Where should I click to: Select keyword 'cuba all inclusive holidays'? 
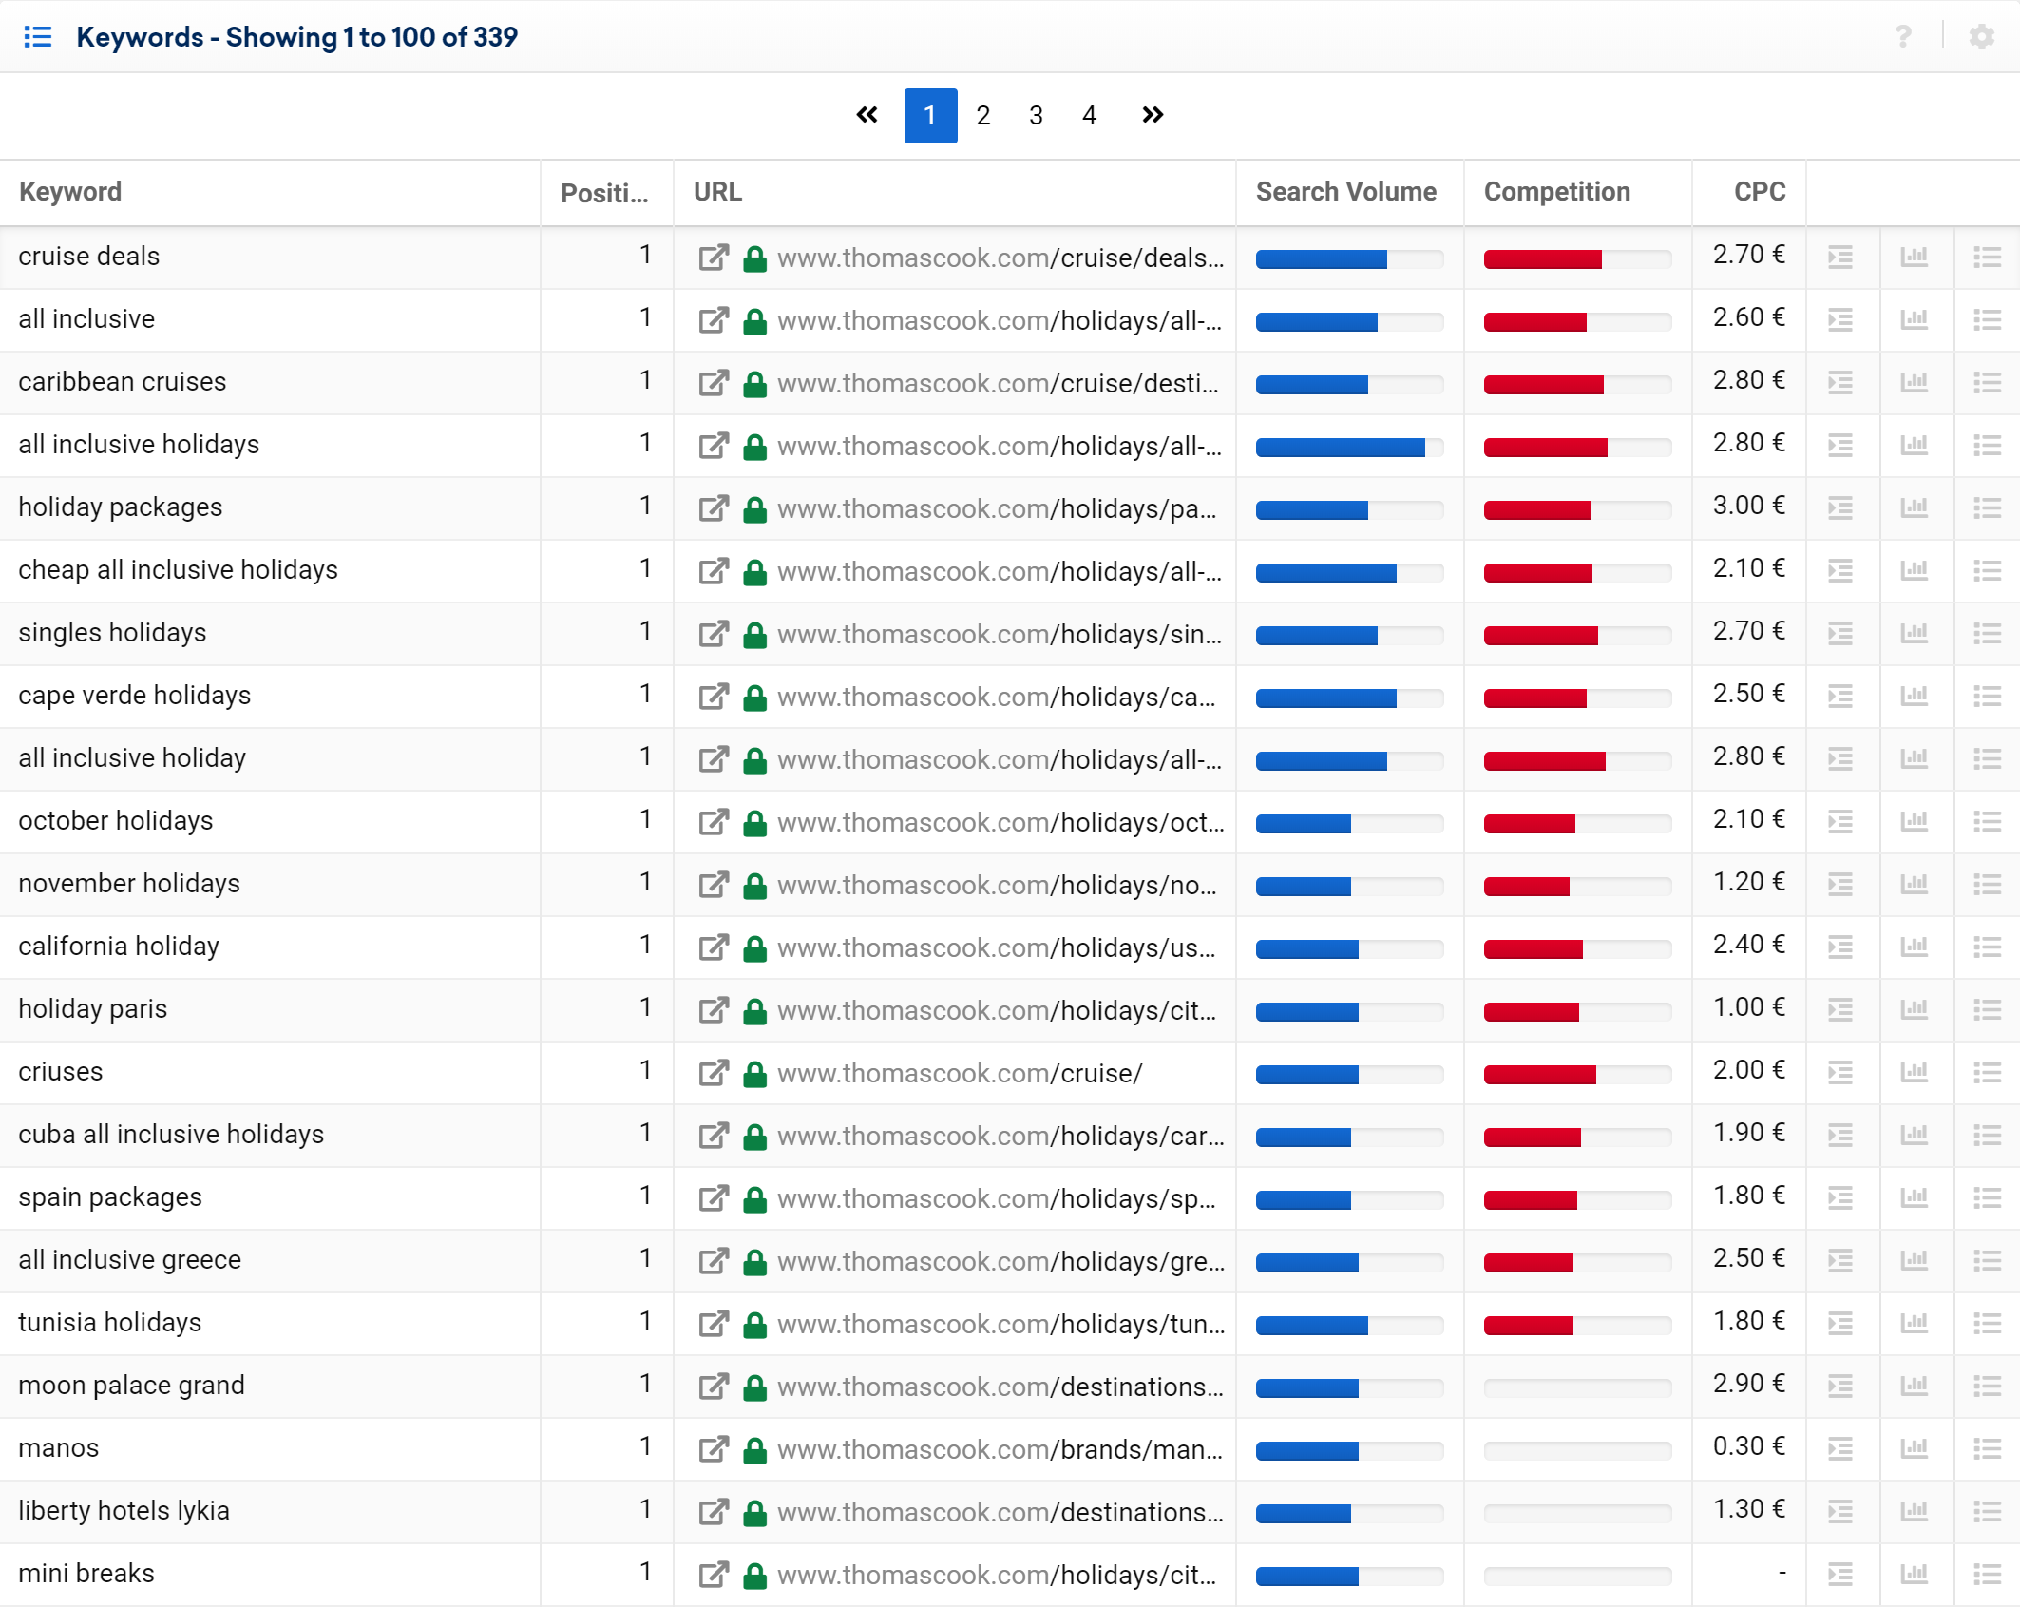pos(171,1135)
